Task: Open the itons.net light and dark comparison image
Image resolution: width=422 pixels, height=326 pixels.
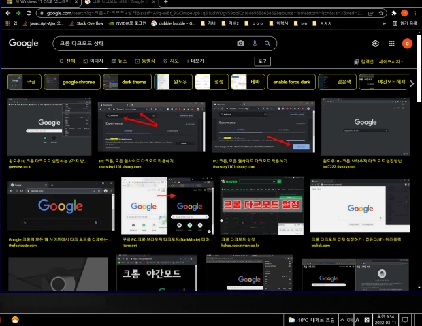Action: click(167, 205)
